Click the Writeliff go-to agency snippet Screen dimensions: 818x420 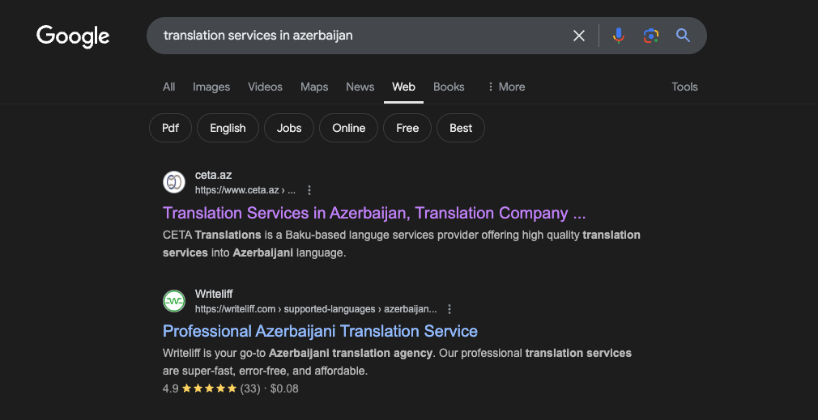pyautogui.click(x=397, y=363)
